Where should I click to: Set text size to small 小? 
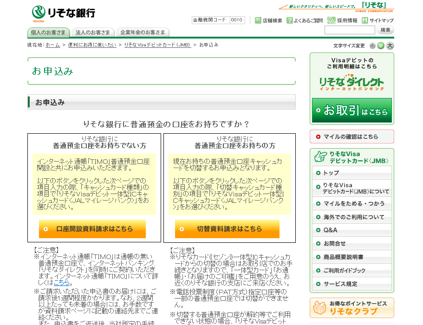click(x=372, y=45)
